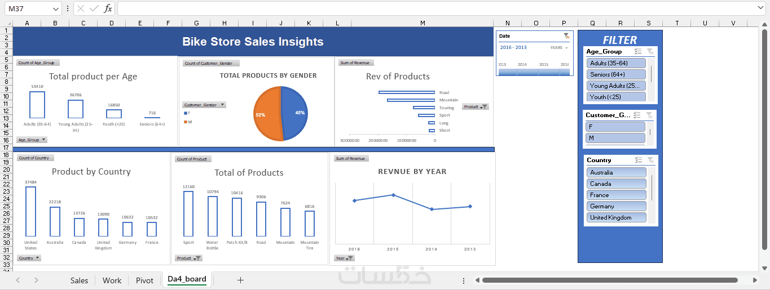Click the Insert Function fx icon
The height and width of the screenshot is (290, 770).
point(108,8)
